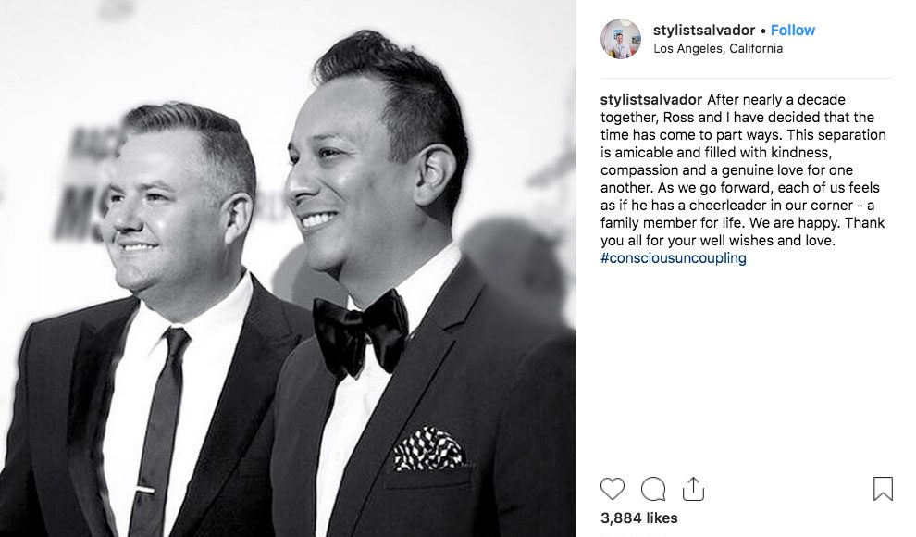916x537 pixels.
Task: View the Los Angeles, California location page
Action: pos(718,48)
